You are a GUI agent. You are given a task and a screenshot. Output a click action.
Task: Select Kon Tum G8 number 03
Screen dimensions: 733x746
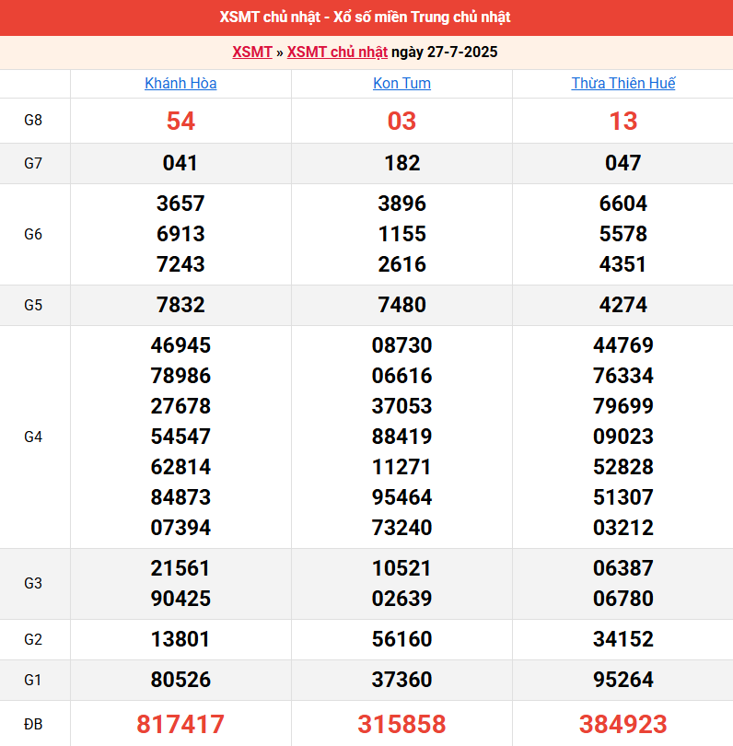point(401,121)
